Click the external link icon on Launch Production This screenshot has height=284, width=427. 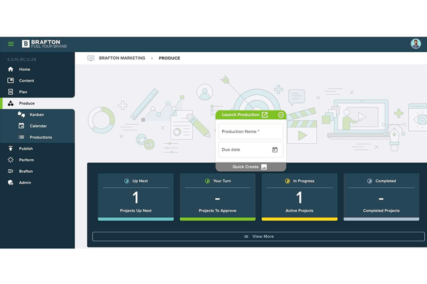click(x=265, y=115)
